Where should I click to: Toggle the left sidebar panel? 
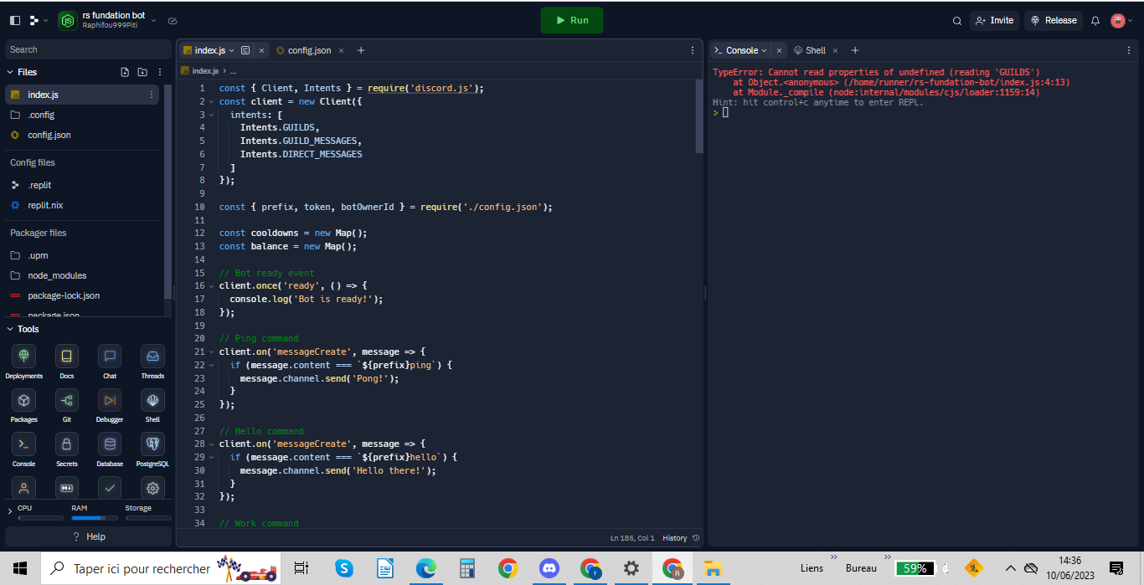15,20
